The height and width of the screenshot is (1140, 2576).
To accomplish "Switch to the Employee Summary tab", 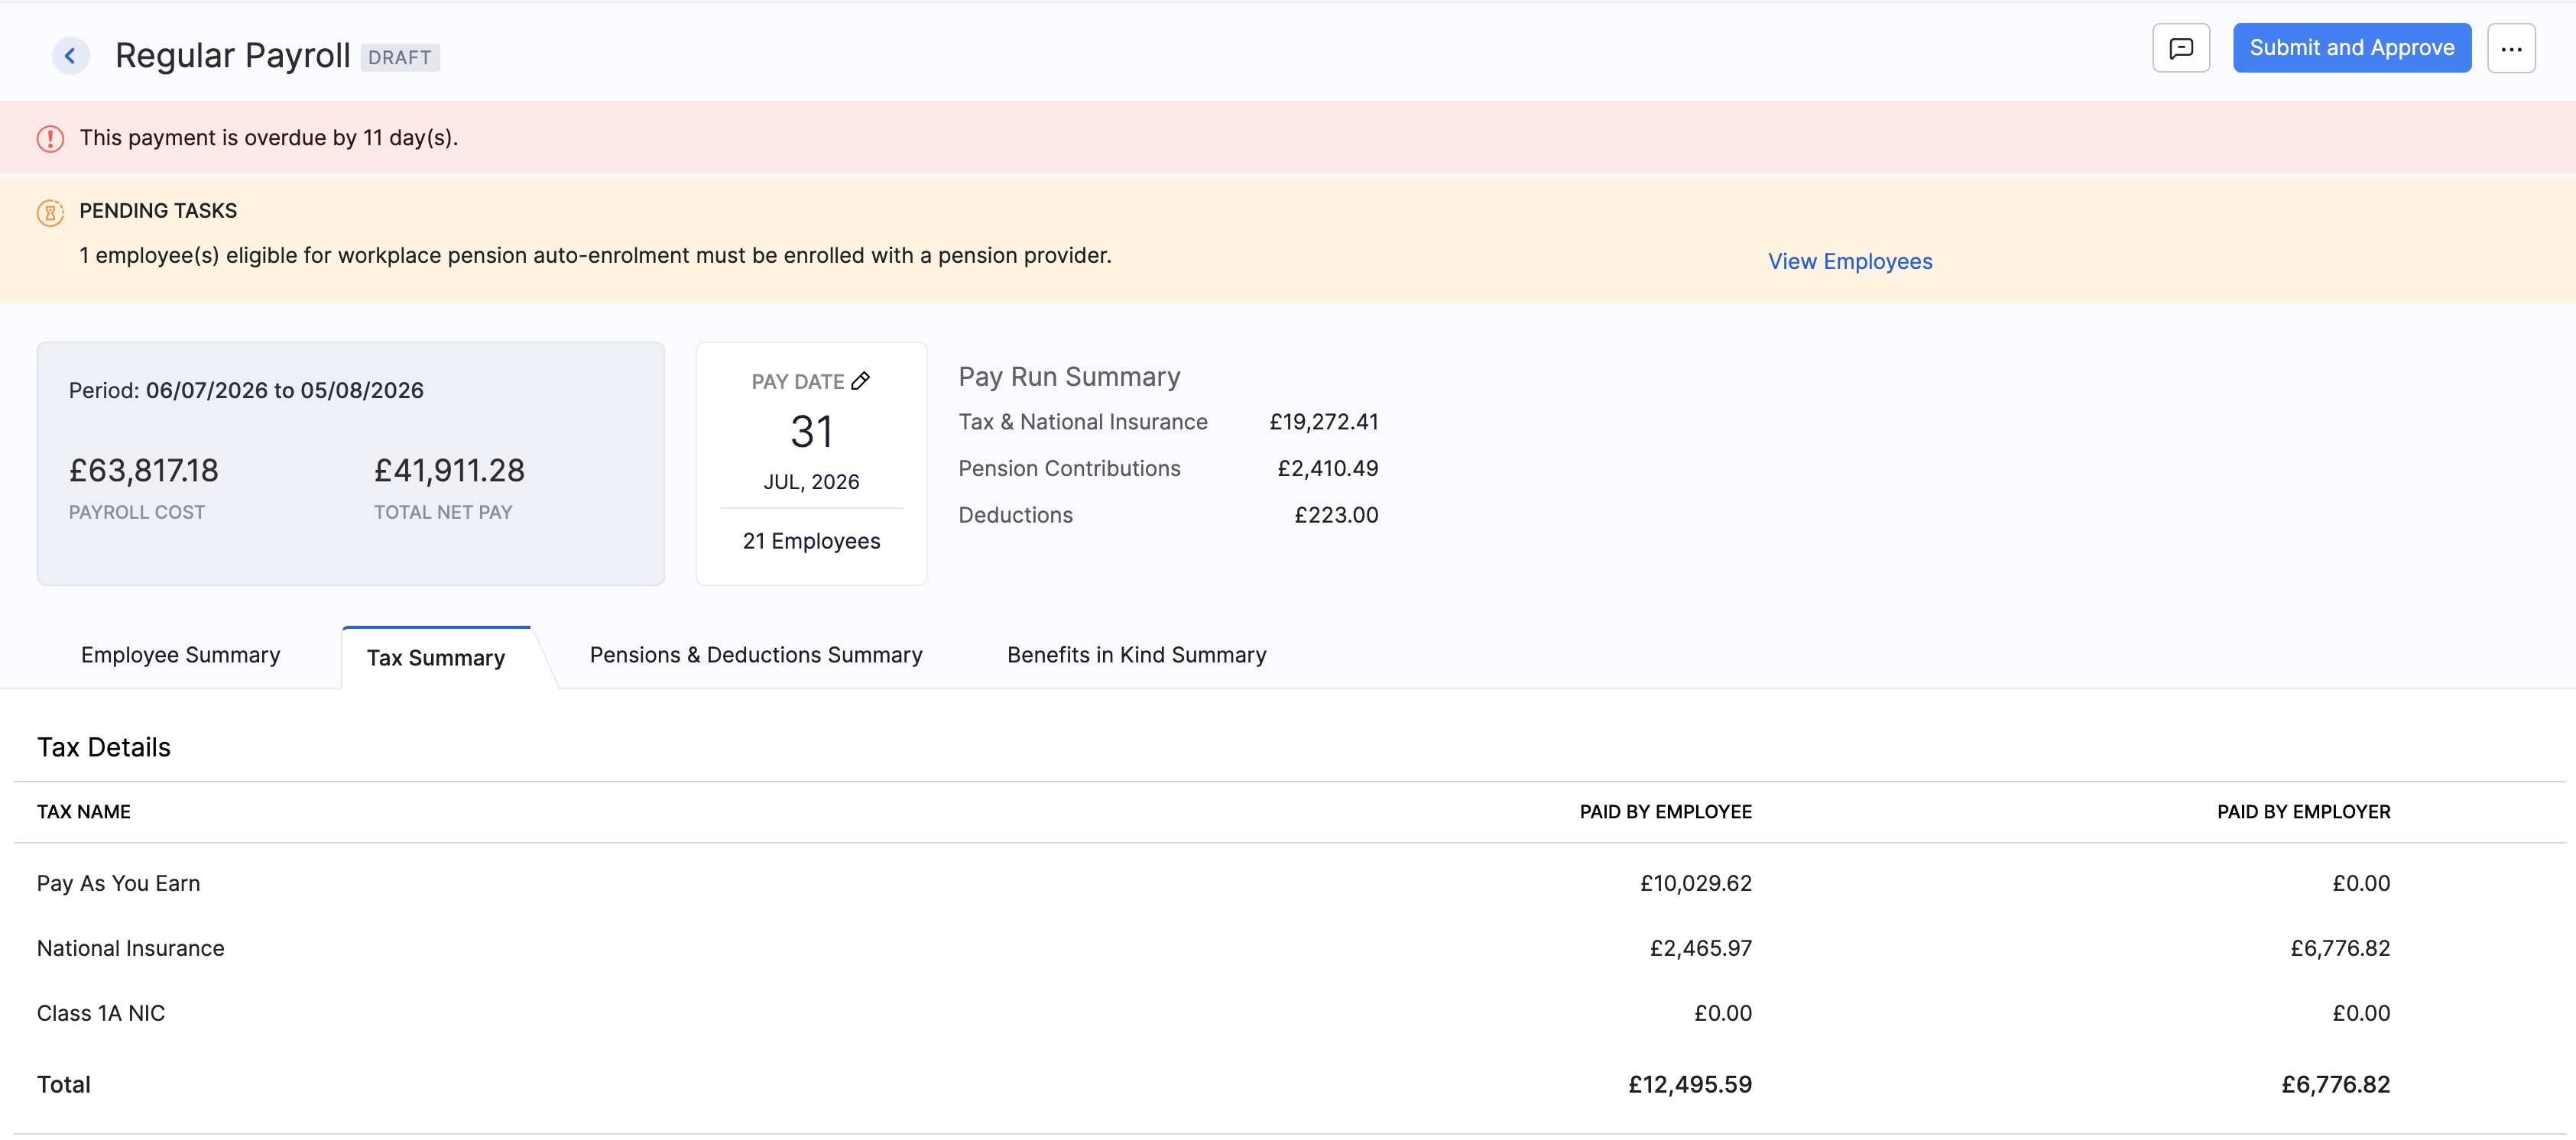I will 181,655.
